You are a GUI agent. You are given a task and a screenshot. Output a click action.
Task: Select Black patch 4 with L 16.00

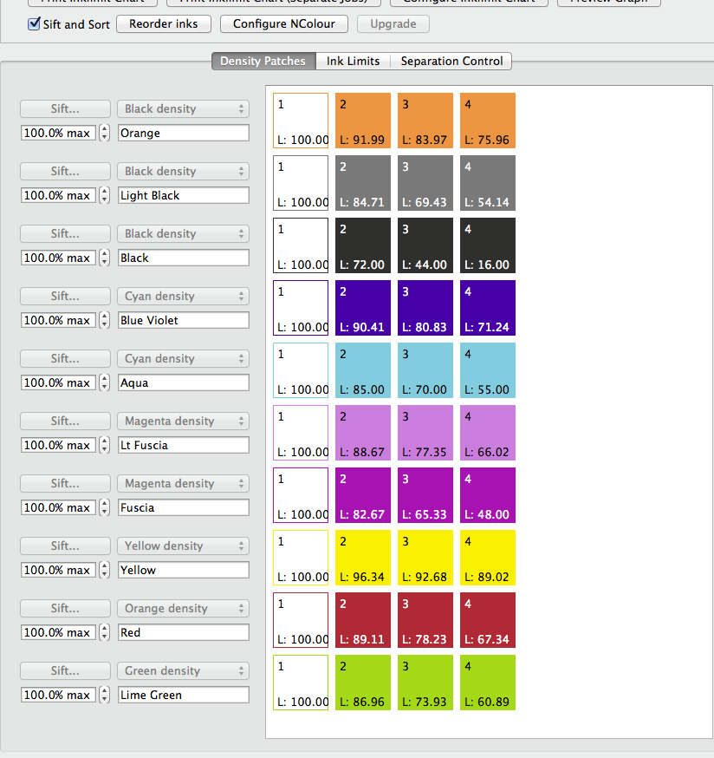[x=488, y=245]
